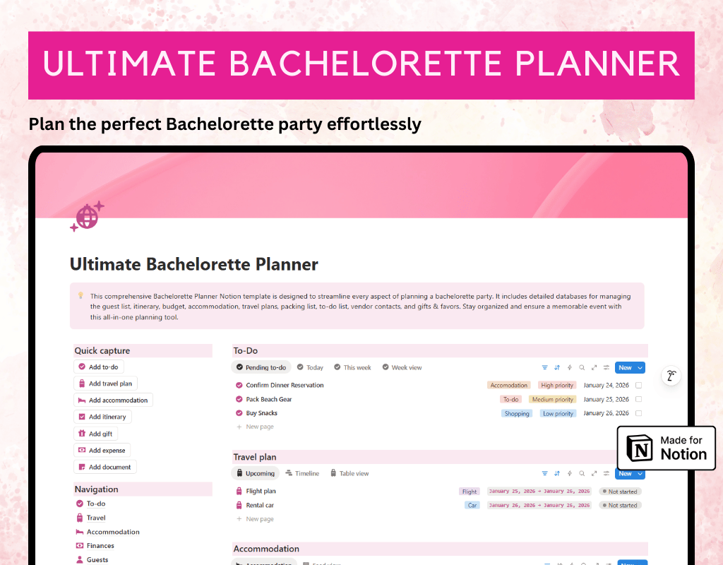The image size is (723, 565).
Task: Add New page under Travel plan list
Action: tap(256, 519)
